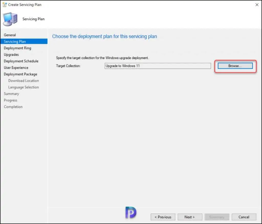Return to the Previous wizard page
This screenshot has height=224, width=262.
point(163,217)
